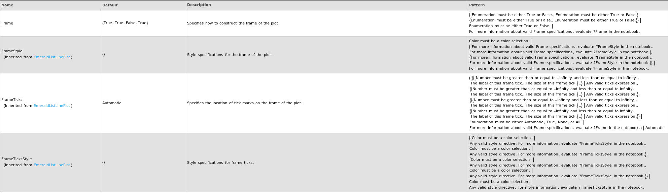Image resolution: width=668 pixels, height=193 pixels.
Task: Select the FrameTicks option name
Action: pos(12,100)
